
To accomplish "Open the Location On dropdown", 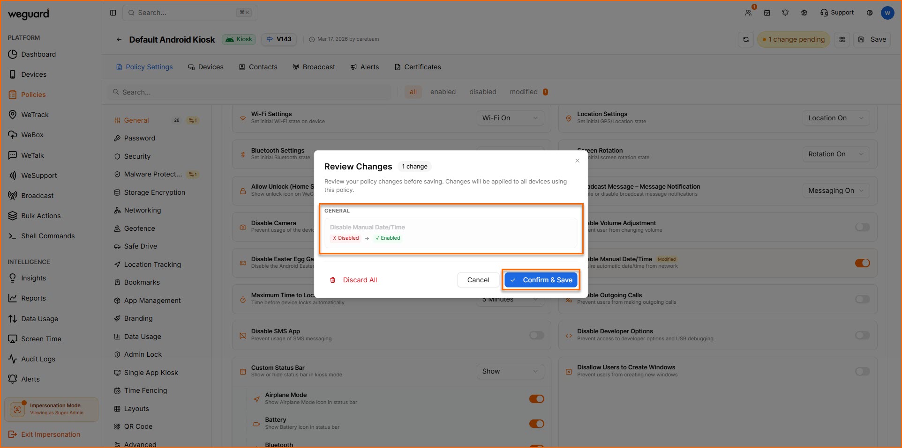I will (x=835, y=118).
